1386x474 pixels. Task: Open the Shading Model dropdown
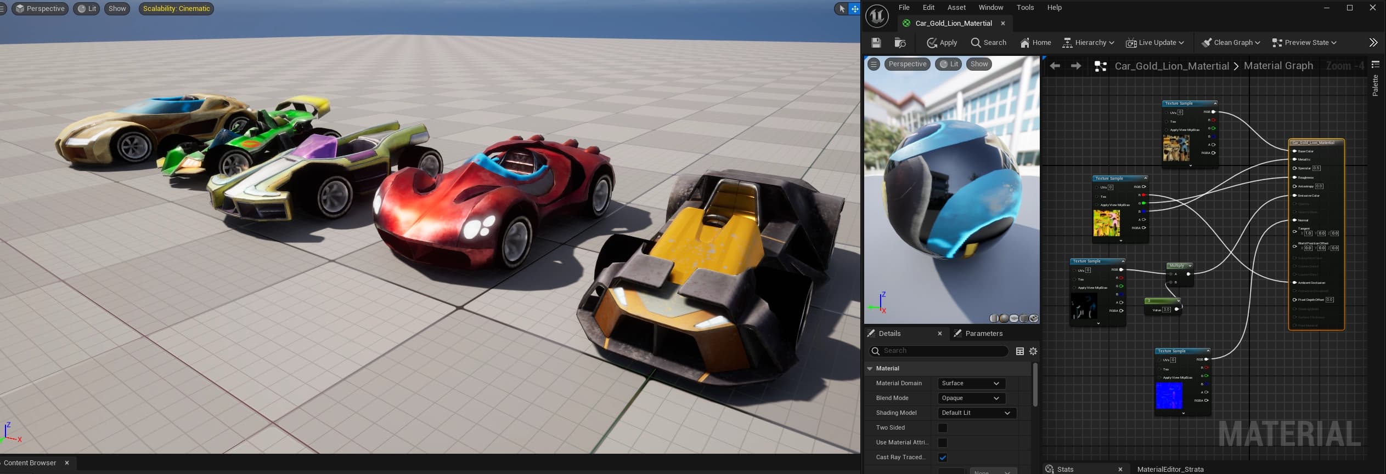point(976,413)
